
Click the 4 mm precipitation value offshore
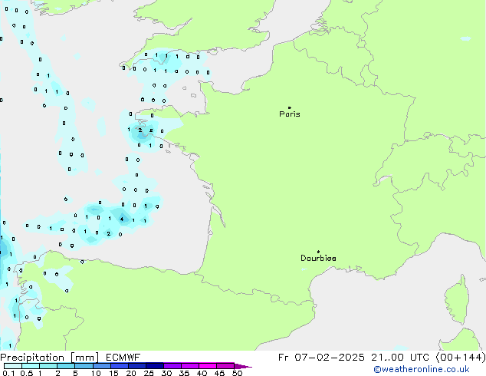click(x=122, y=219)
